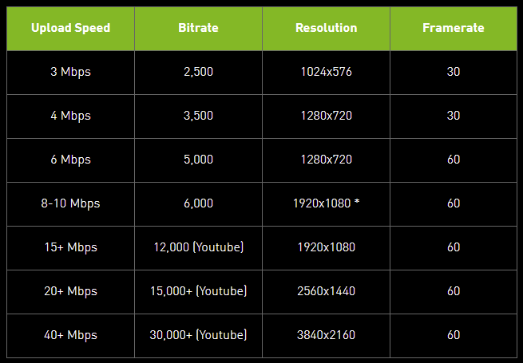Select the Resolution column header
The width and height of the screenshot is (523, 363).
326,28
